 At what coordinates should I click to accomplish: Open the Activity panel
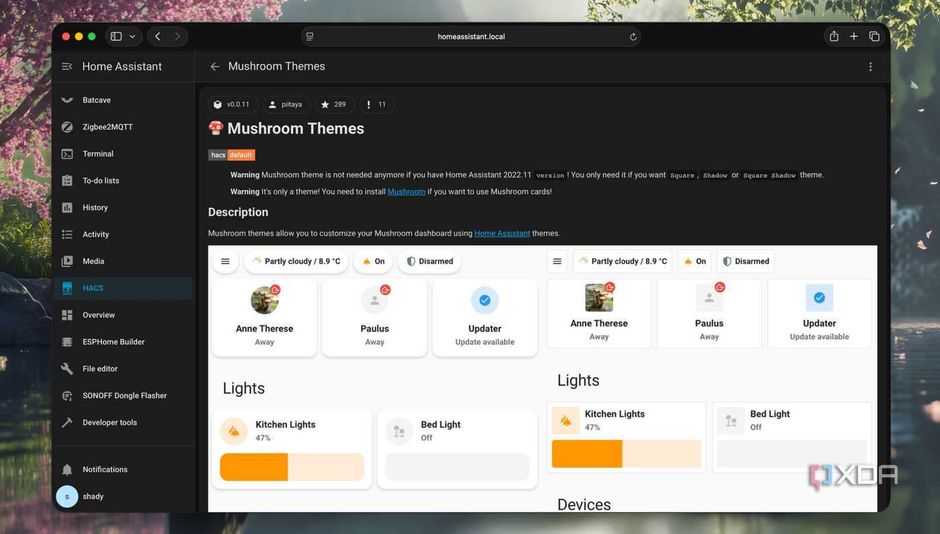(123, 235)
